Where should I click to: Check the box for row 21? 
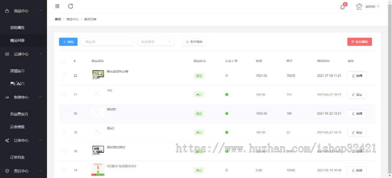64,94
